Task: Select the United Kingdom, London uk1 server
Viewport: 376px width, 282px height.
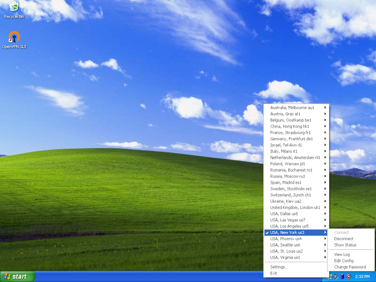Action: click(x=296, y=208)
